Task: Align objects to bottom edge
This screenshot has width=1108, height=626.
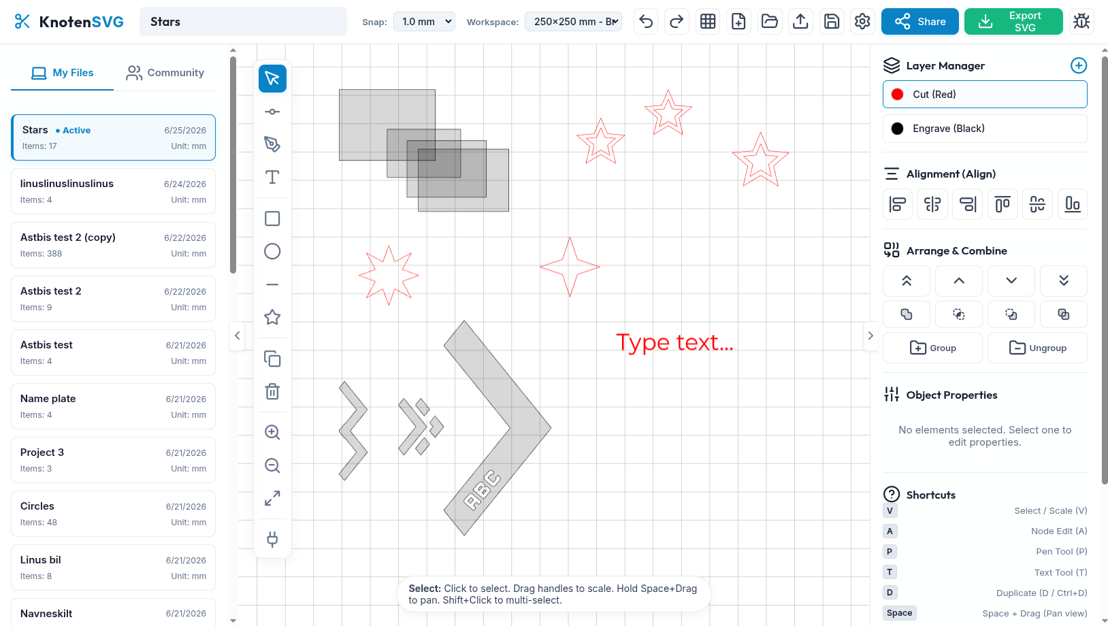Action: pos(1073,204)
